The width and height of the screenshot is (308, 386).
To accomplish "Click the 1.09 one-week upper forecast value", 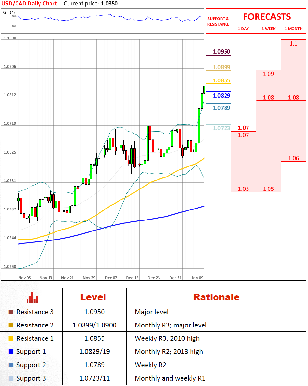I will [268, 74].
